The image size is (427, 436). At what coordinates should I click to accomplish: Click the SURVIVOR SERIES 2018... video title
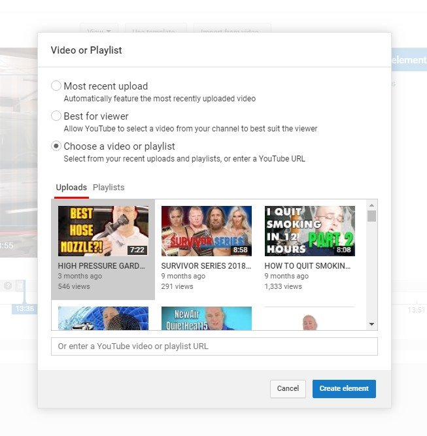pyautogui.click(x=206, y=266)
